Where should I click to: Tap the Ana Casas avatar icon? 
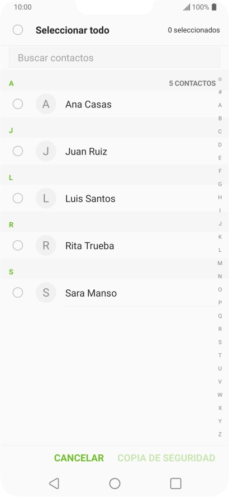(46, 104)
